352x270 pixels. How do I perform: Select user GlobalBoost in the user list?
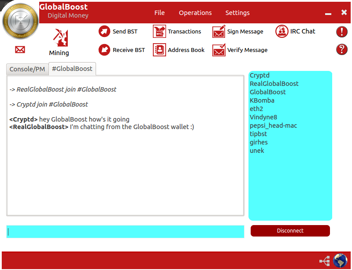268,92
